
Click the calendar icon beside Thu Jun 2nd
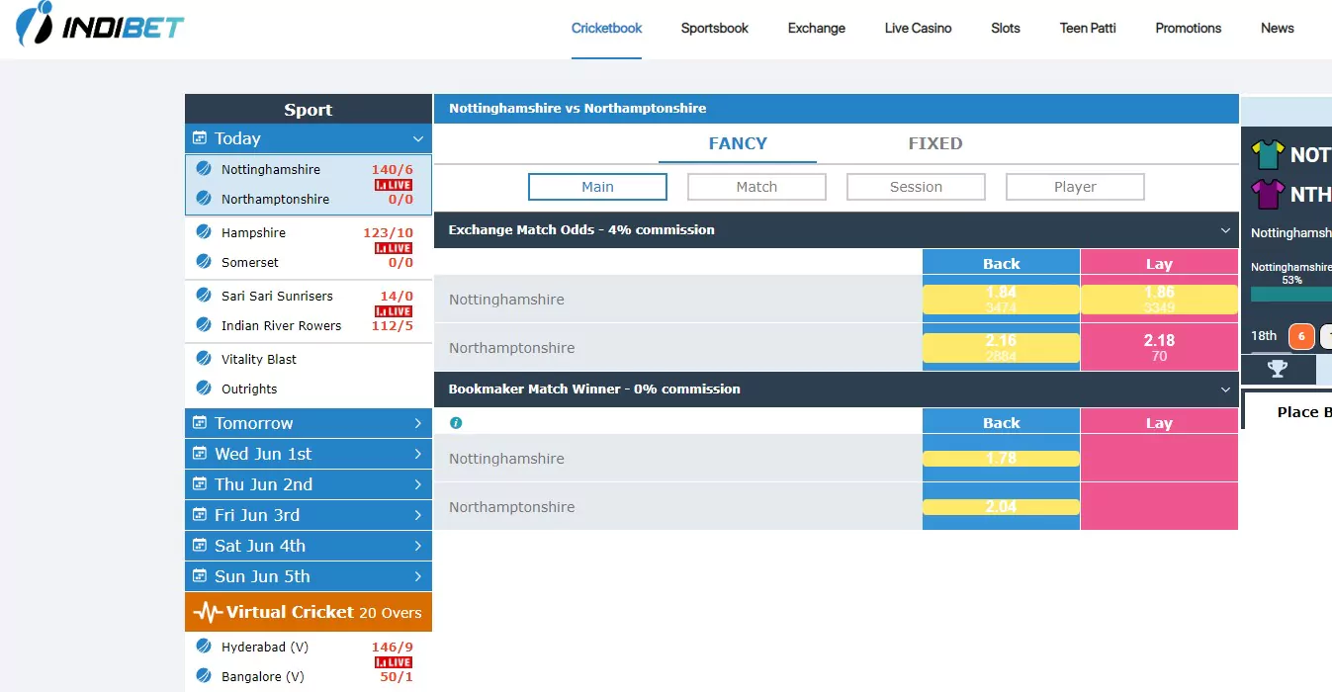[200, 484]
